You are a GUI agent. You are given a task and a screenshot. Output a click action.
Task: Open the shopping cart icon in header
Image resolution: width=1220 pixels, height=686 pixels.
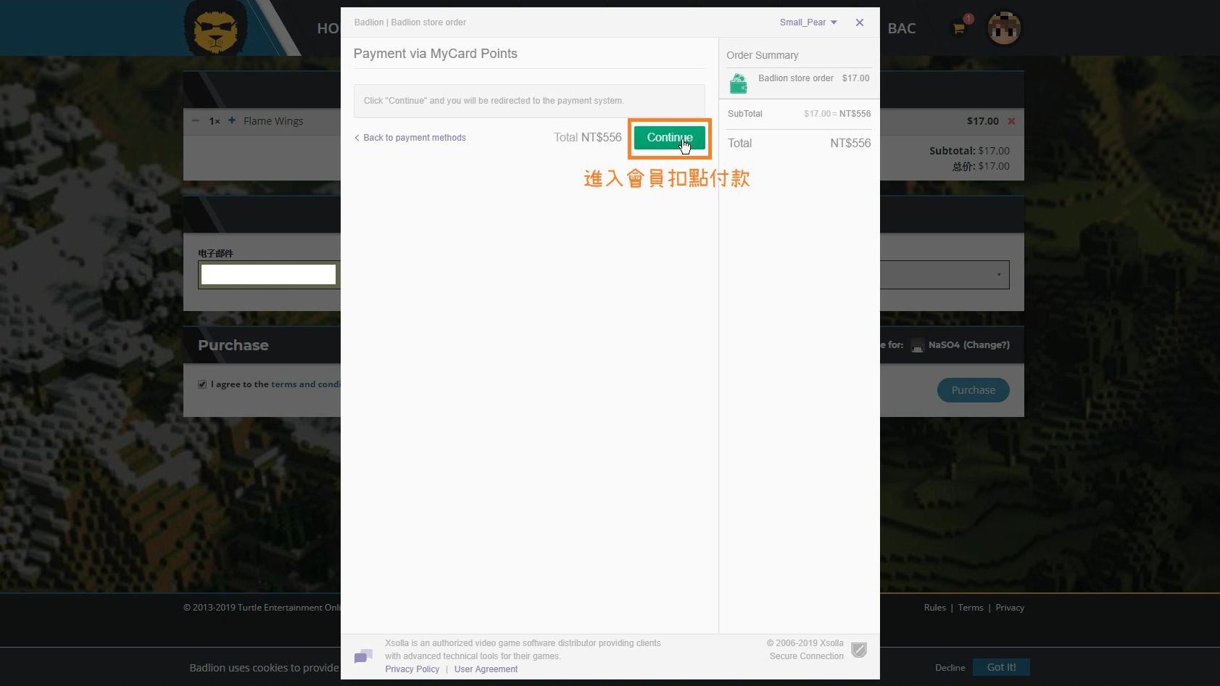tap(959, 29)
